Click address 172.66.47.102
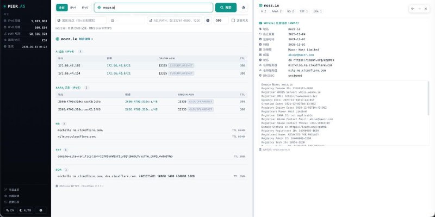Screen dimensions: 435x217 pos(69,65)
